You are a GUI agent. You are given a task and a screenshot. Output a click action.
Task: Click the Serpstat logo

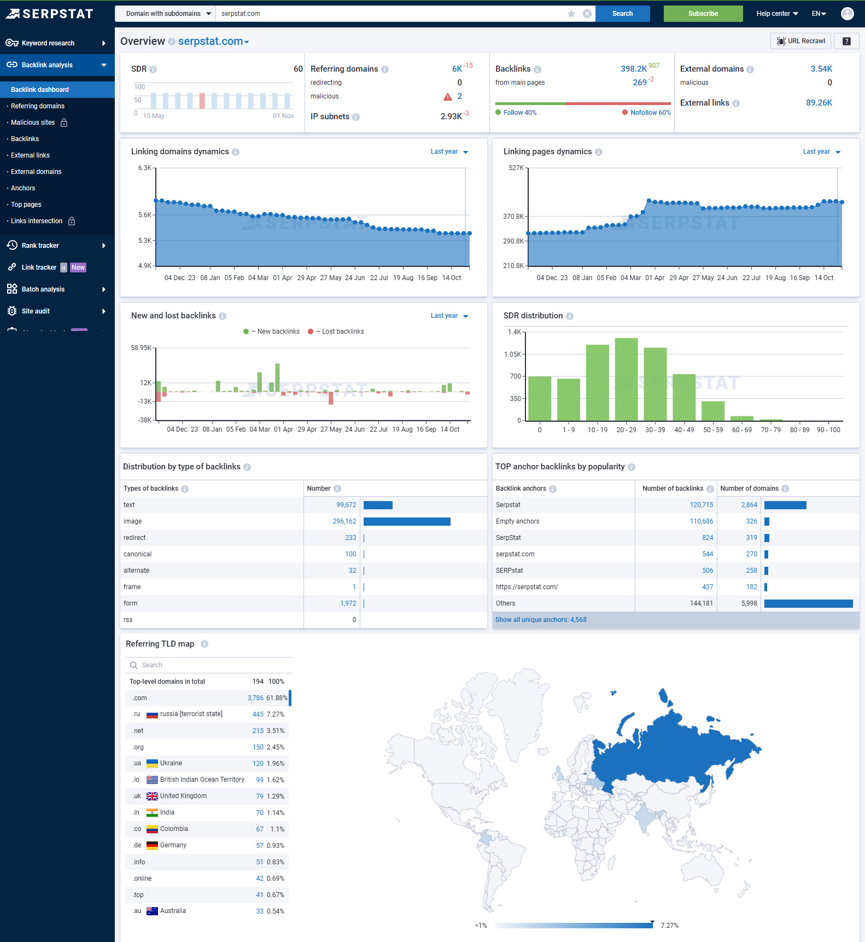click(50, 14)
